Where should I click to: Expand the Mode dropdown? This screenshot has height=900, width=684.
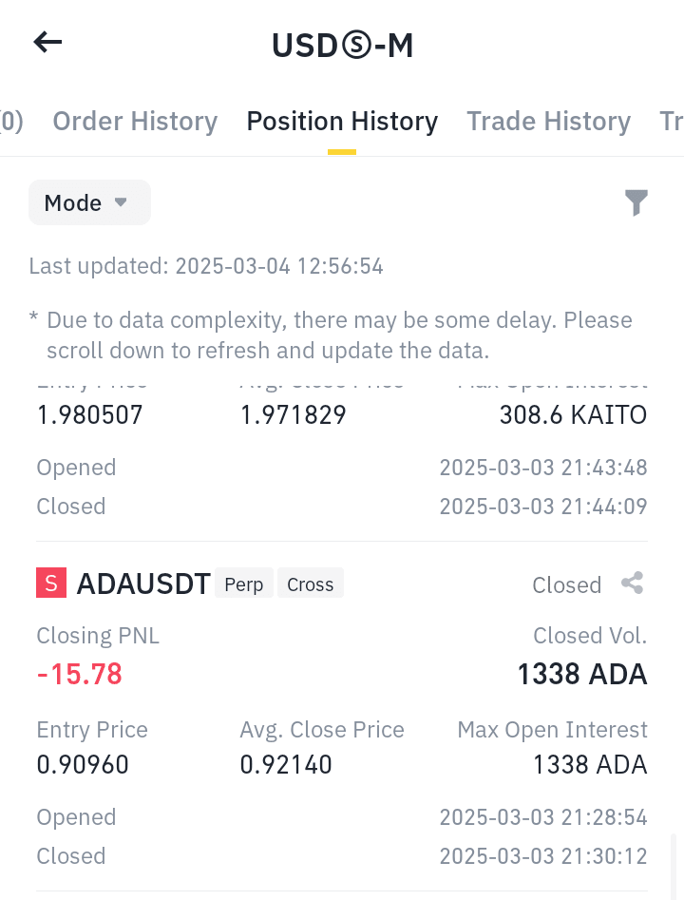89,202
